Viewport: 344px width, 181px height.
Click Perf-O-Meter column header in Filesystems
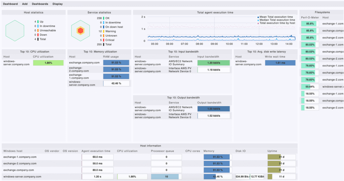click(x=310, y=17)
